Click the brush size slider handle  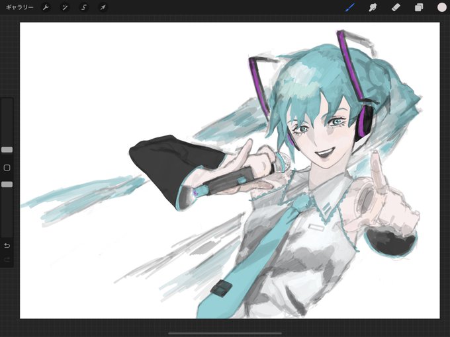[x=7, y=149]
